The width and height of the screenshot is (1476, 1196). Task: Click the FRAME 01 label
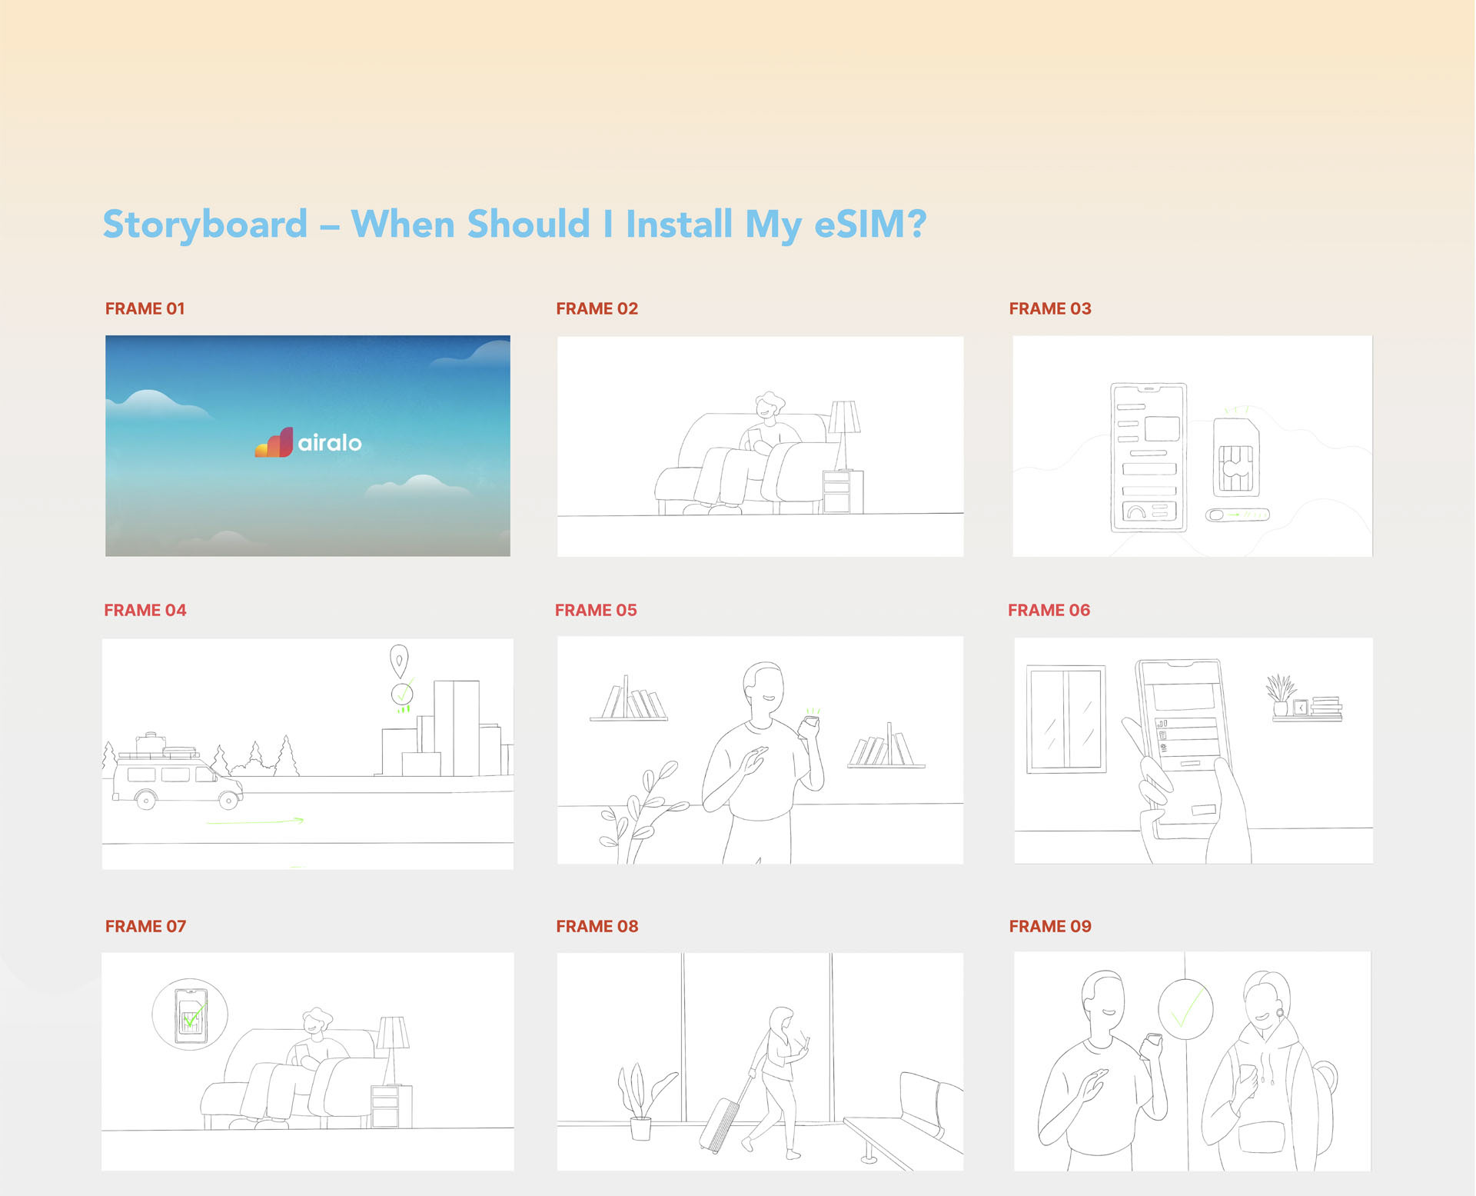coord(145,308)
